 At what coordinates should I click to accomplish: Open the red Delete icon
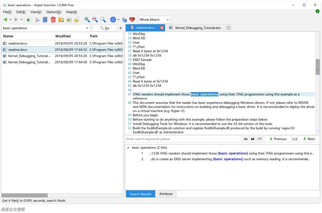click(x=53, y=19)
